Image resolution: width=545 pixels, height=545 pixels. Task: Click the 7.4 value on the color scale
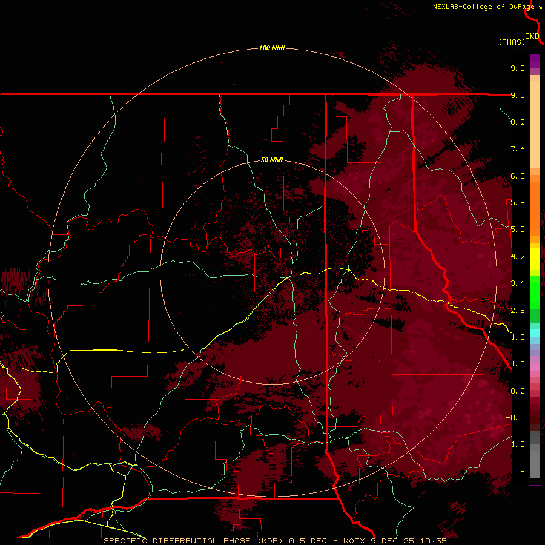pyautogui.click(x=518, y=149)
